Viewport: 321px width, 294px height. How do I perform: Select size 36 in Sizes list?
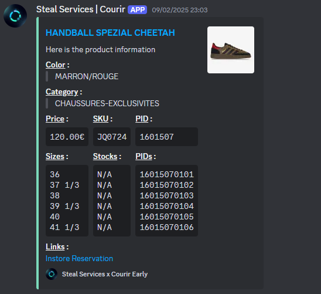tap(54, 174)
